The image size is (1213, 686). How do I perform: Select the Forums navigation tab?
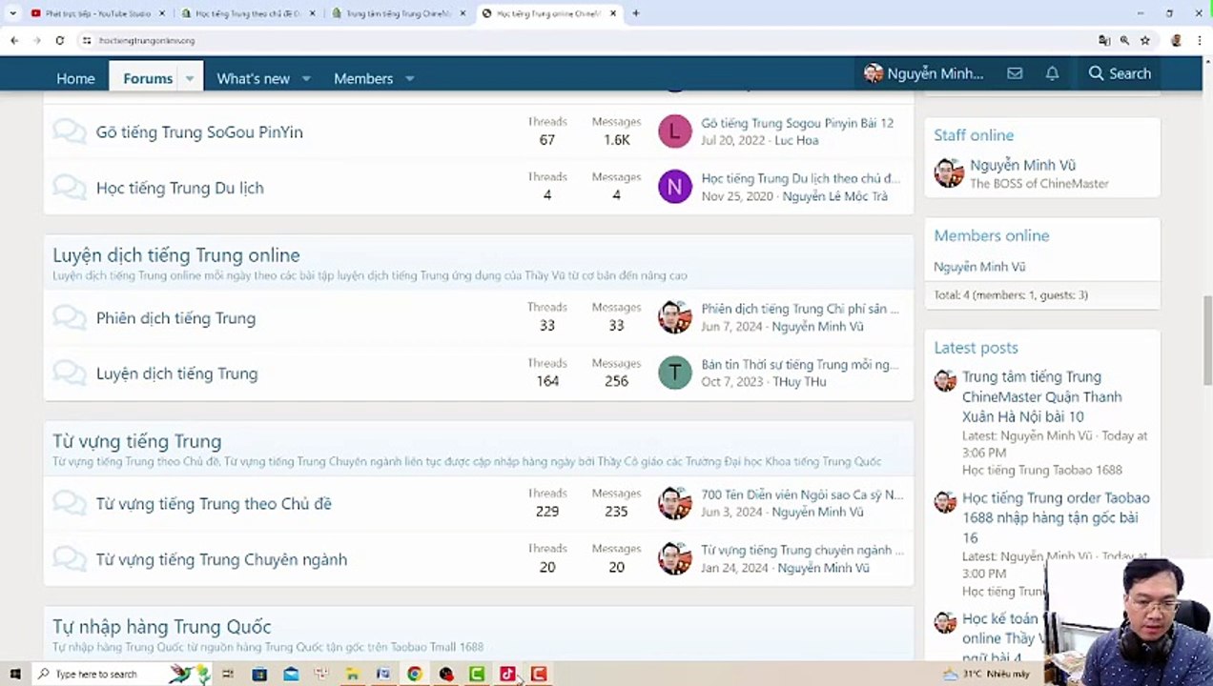click(148, 78)
